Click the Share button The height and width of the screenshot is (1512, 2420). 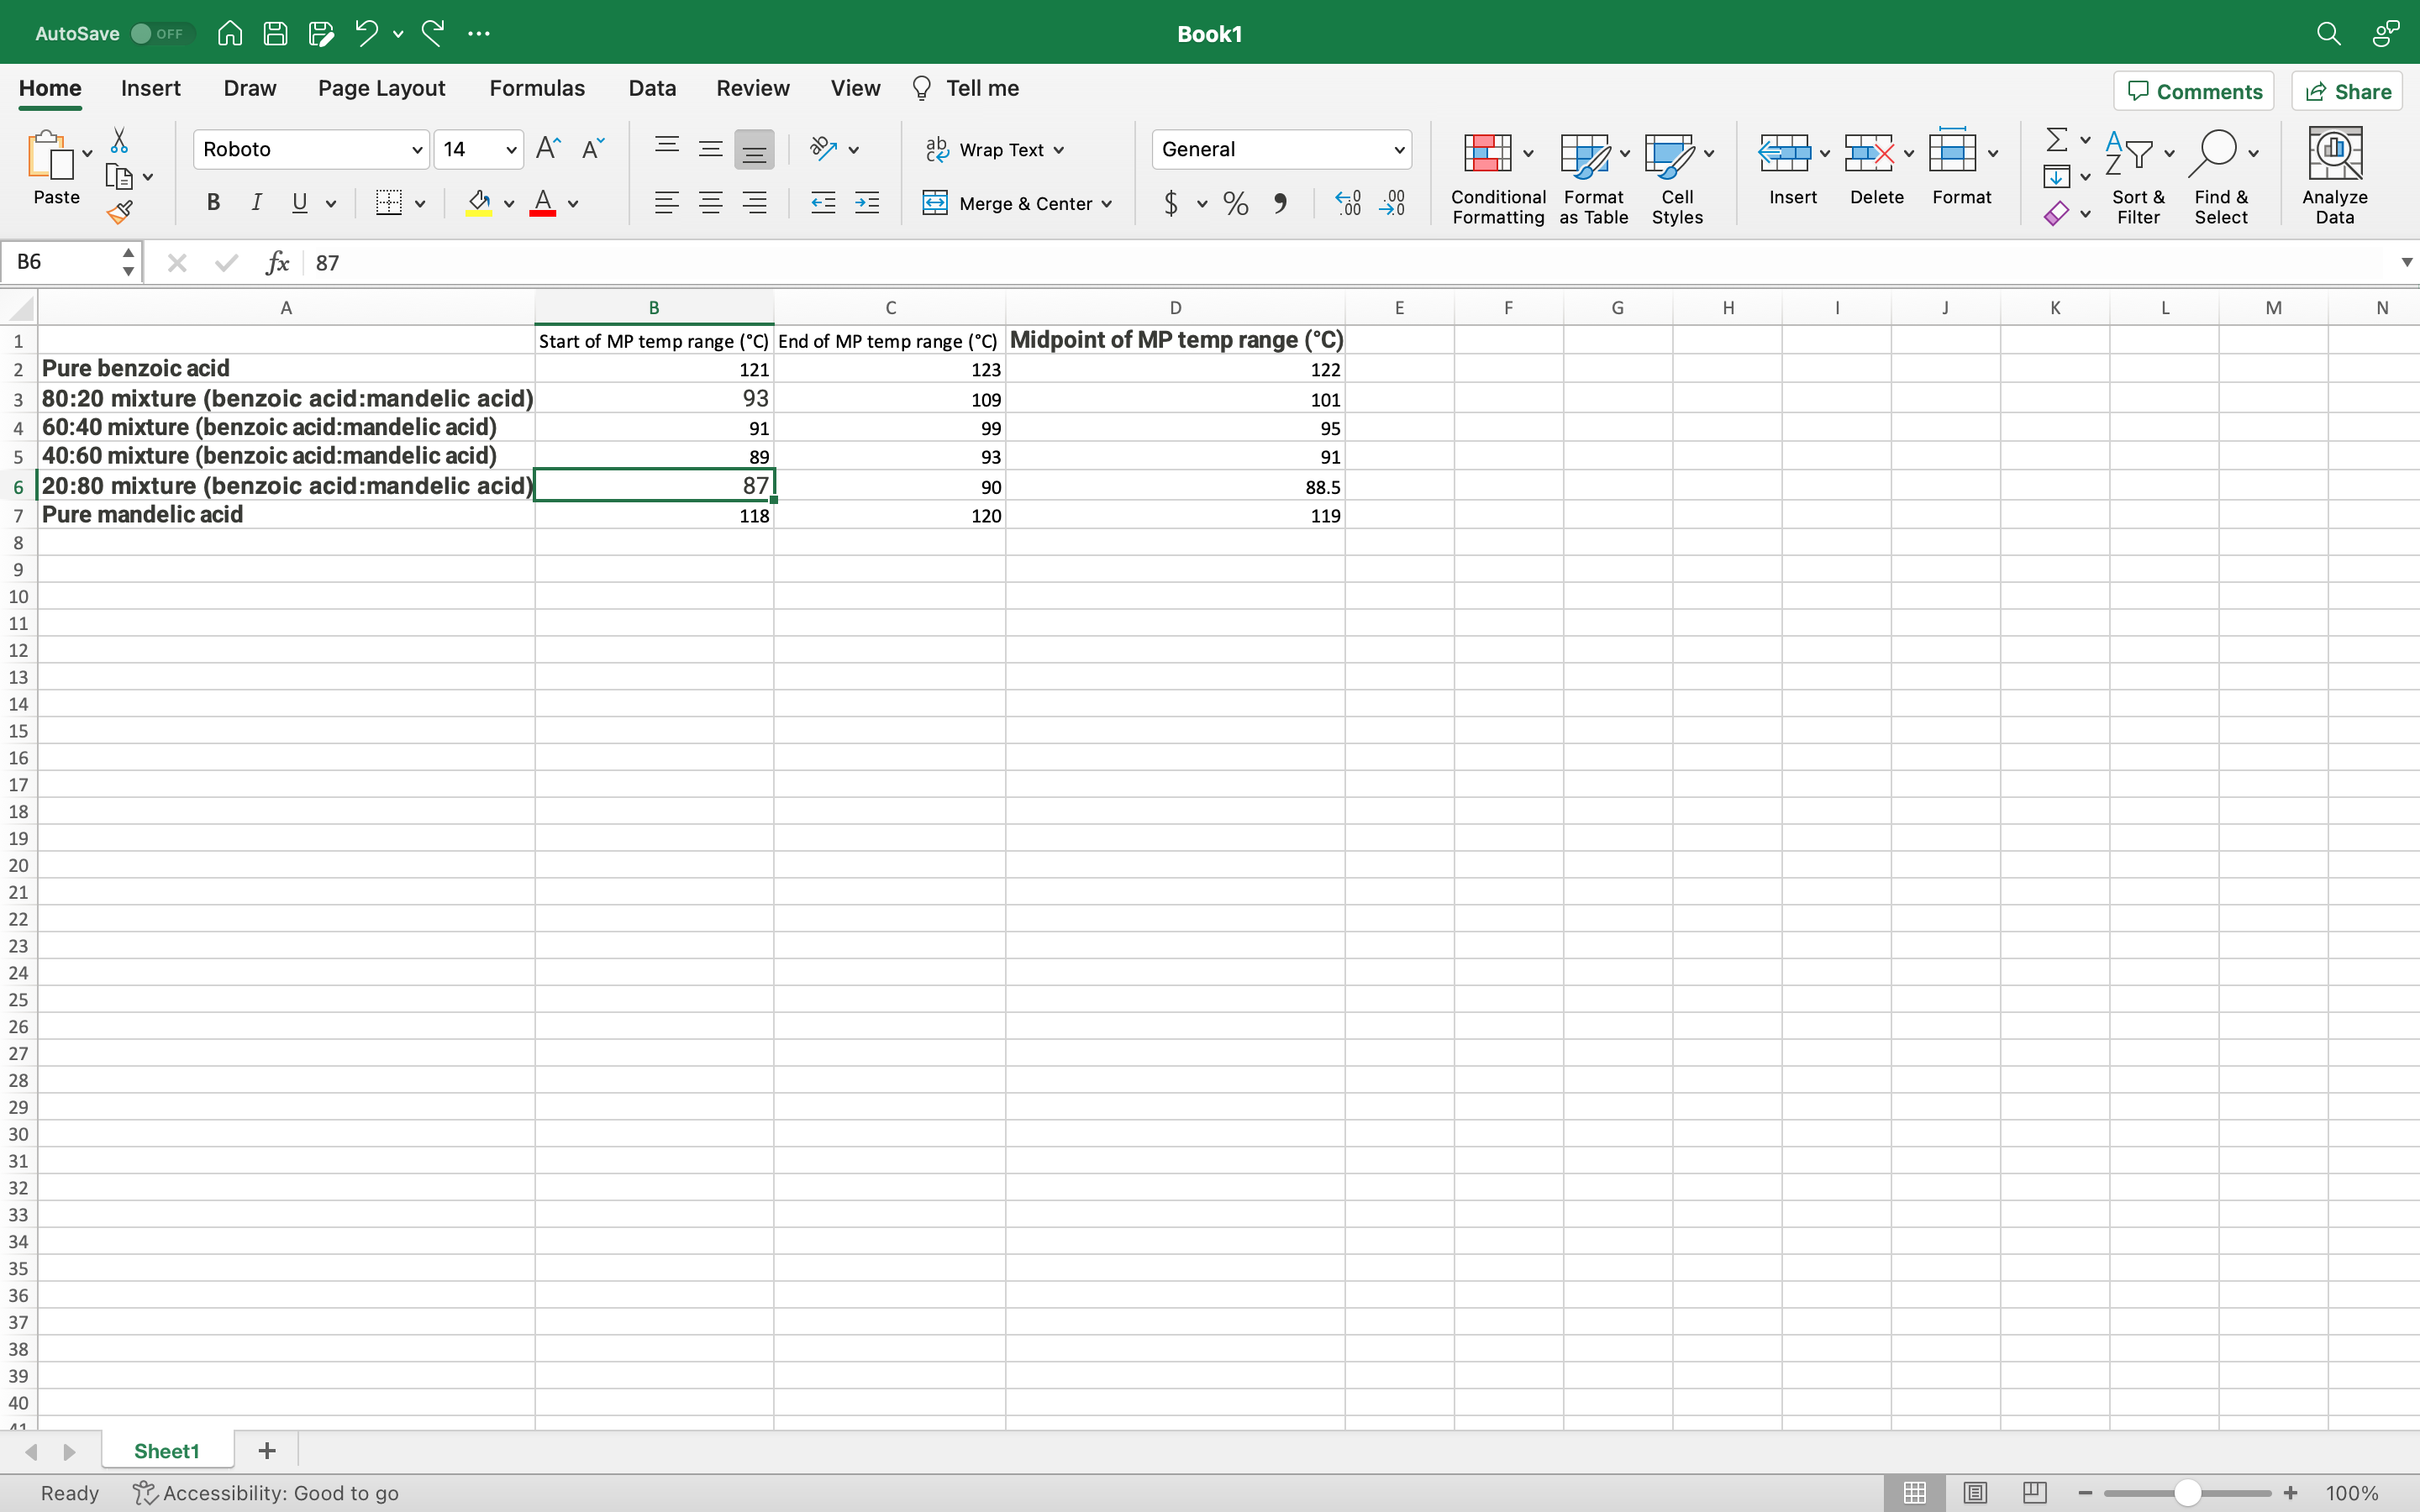[2347, 91]
